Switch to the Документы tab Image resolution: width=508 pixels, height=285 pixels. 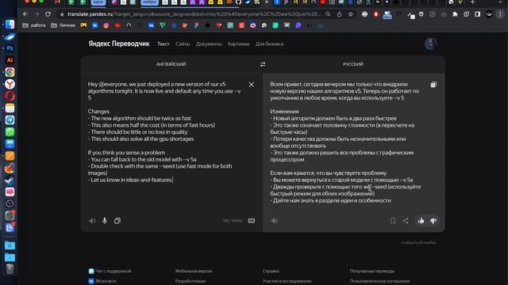coord(209,44)
